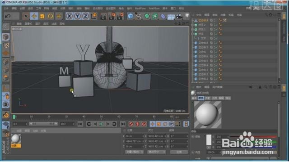Enable Axis mode L-shaped icon

click(6, 88)
